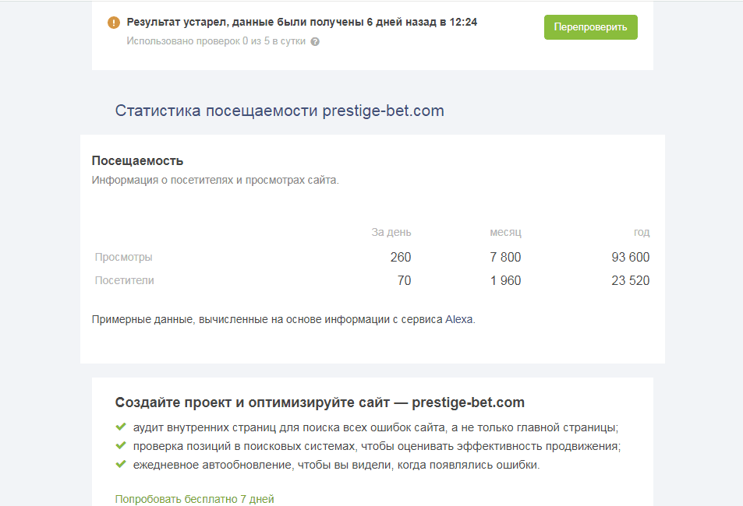
Task: Click the За день column header
Action: (391, 232)
